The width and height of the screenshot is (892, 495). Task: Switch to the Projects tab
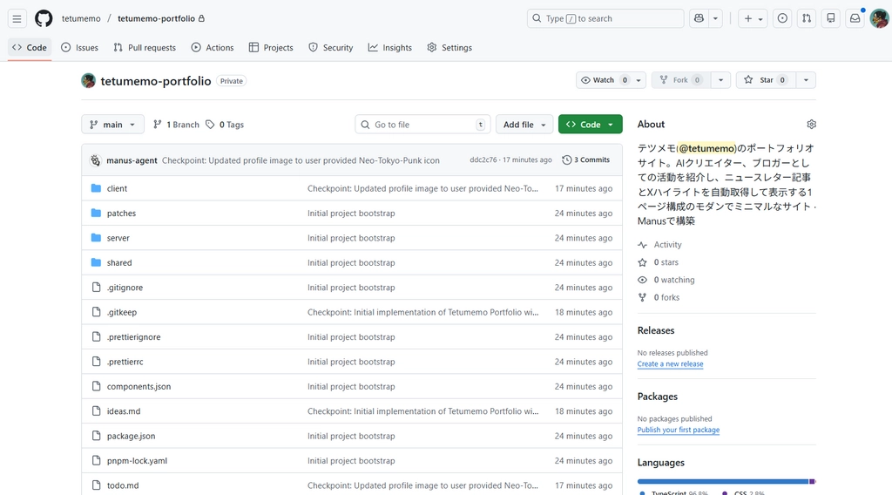click(x=271, y=48)
